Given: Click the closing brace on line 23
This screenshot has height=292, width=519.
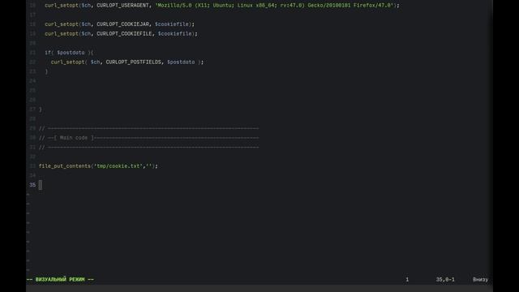Looking at the screenshot, I should 47,71.
